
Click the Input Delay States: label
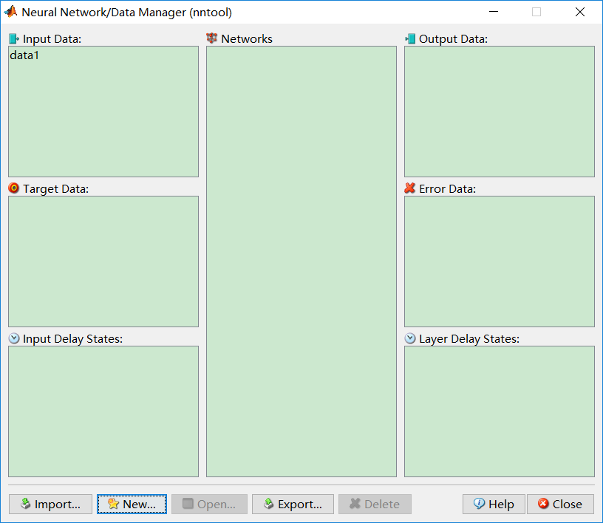[x=72, y=339]
